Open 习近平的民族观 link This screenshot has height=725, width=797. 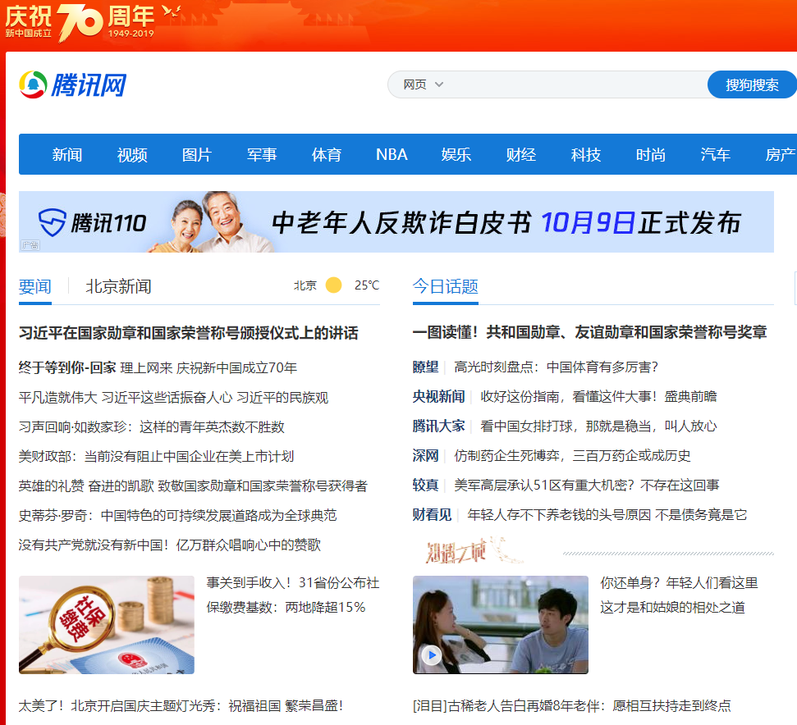pos(282,398)
